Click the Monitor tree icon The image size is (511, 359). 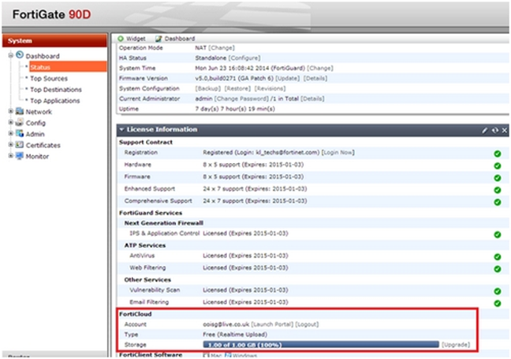[x=20, y=156]
